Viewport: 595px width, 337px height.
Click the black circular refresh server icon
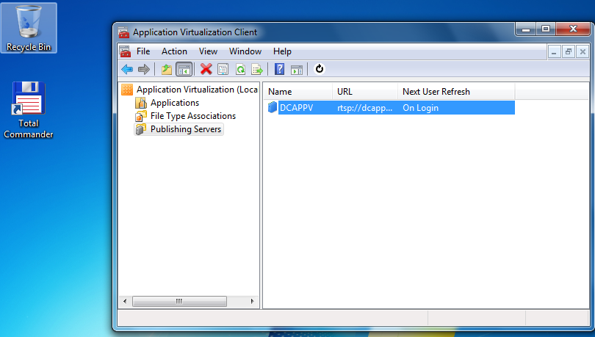(x=320, y=69)
